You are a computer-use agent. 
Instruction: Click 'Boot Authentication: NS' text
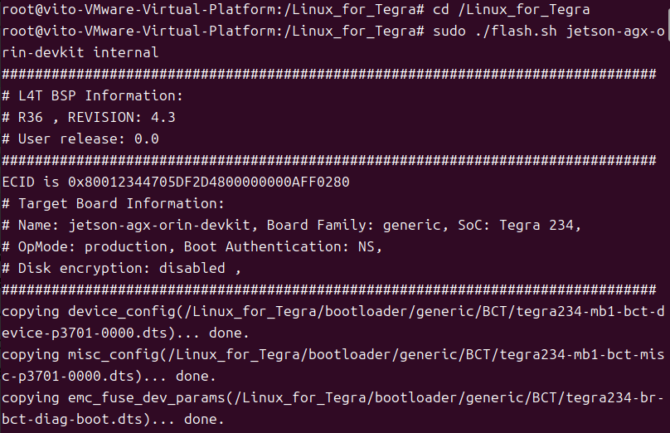tap(279, 246)
